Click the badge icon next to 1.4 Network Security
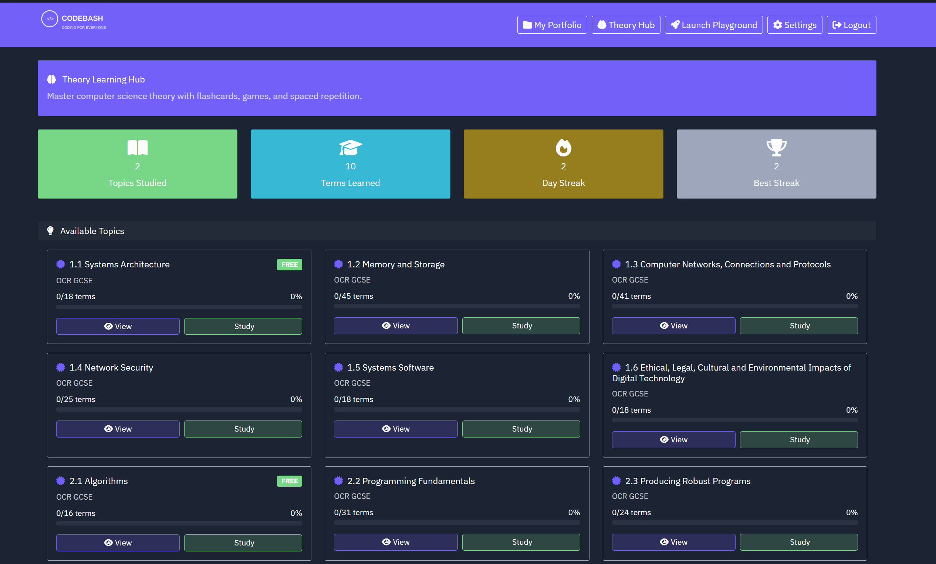This screenshot has height=564, width=936. point(61,367)
